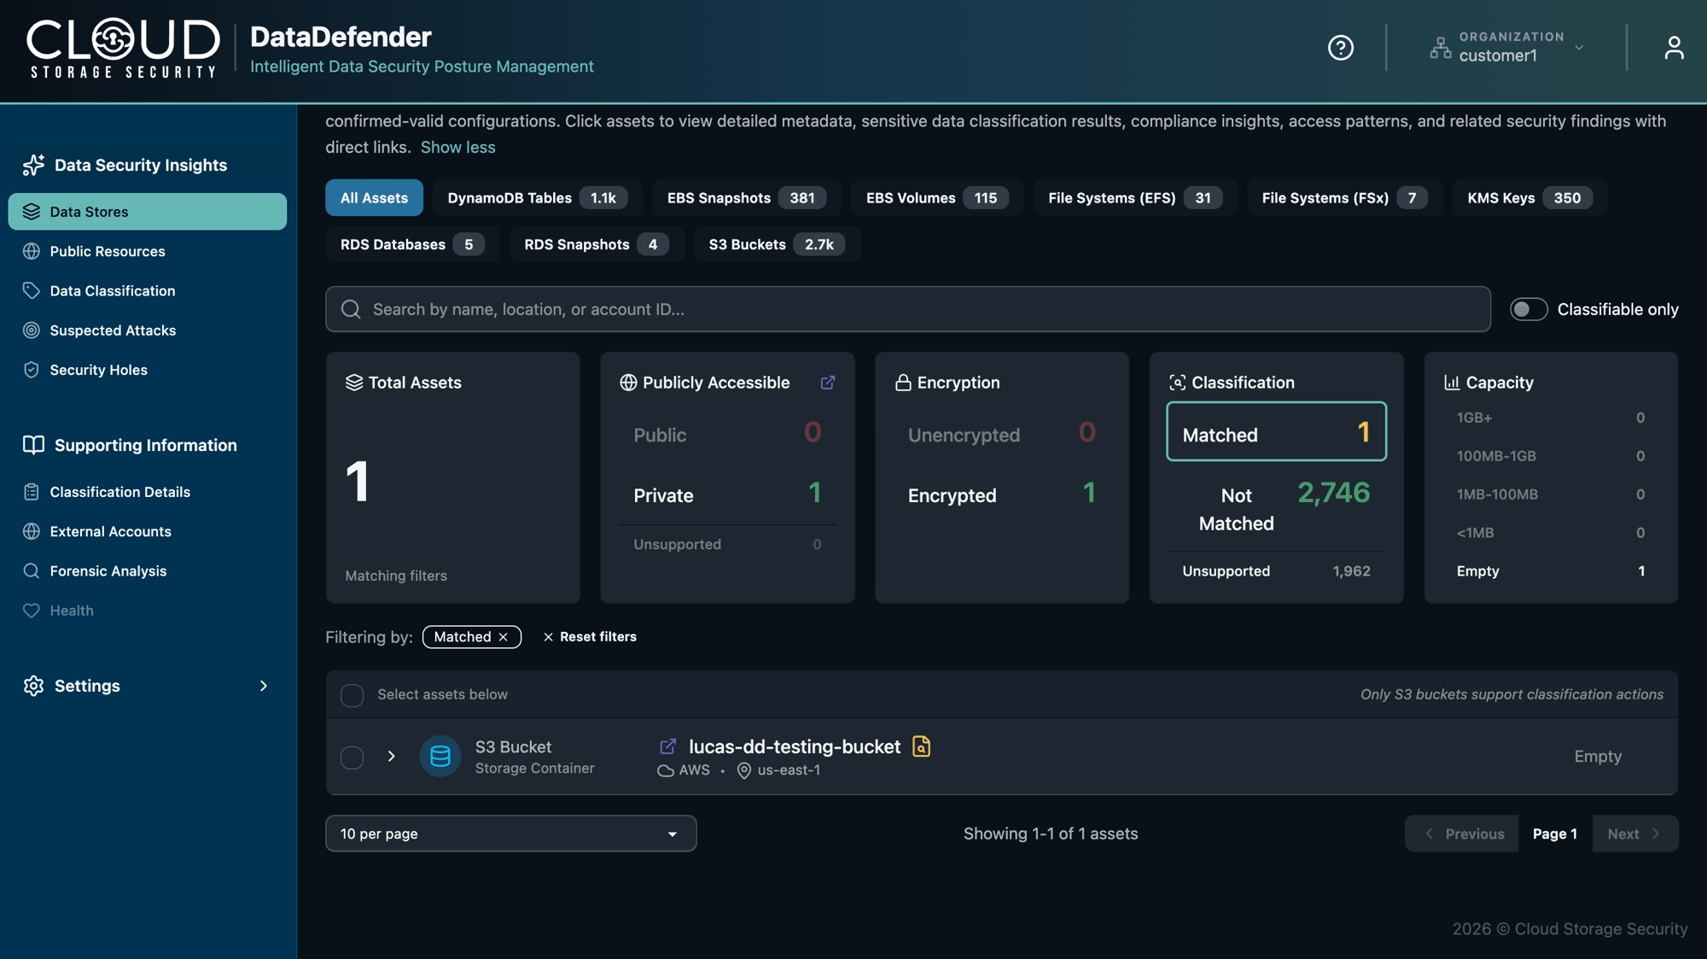The width and height of the screenshot is (1707, 959).
Task: Tick the lucas-dd-testing-bucket row checkbox
Action: pos(352,757)
